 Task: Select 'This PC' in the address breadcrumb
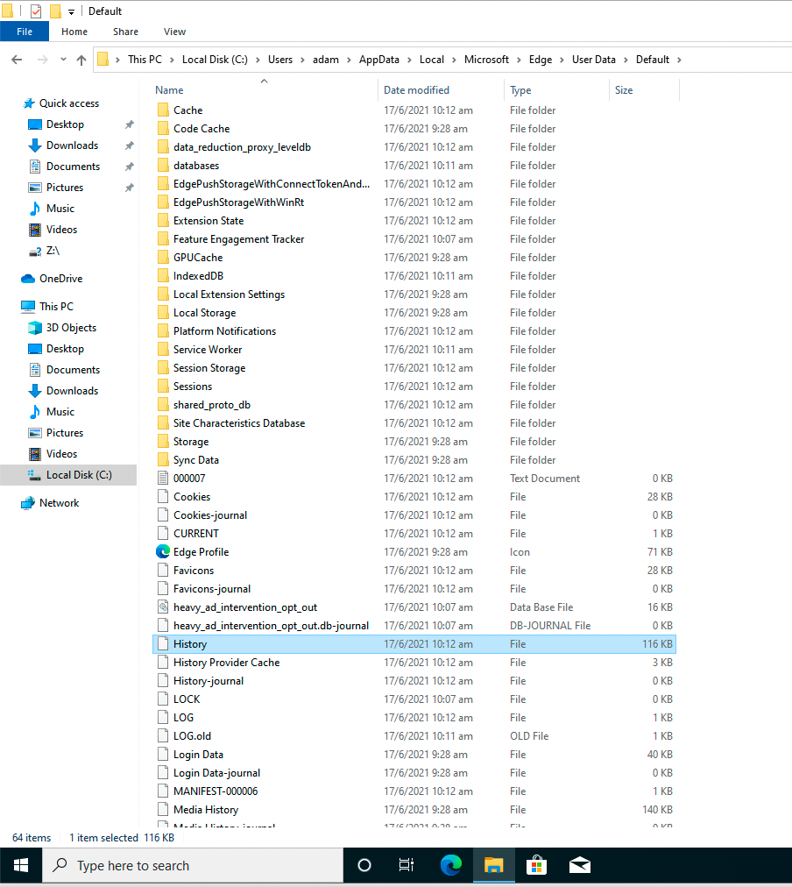[145, 60]
